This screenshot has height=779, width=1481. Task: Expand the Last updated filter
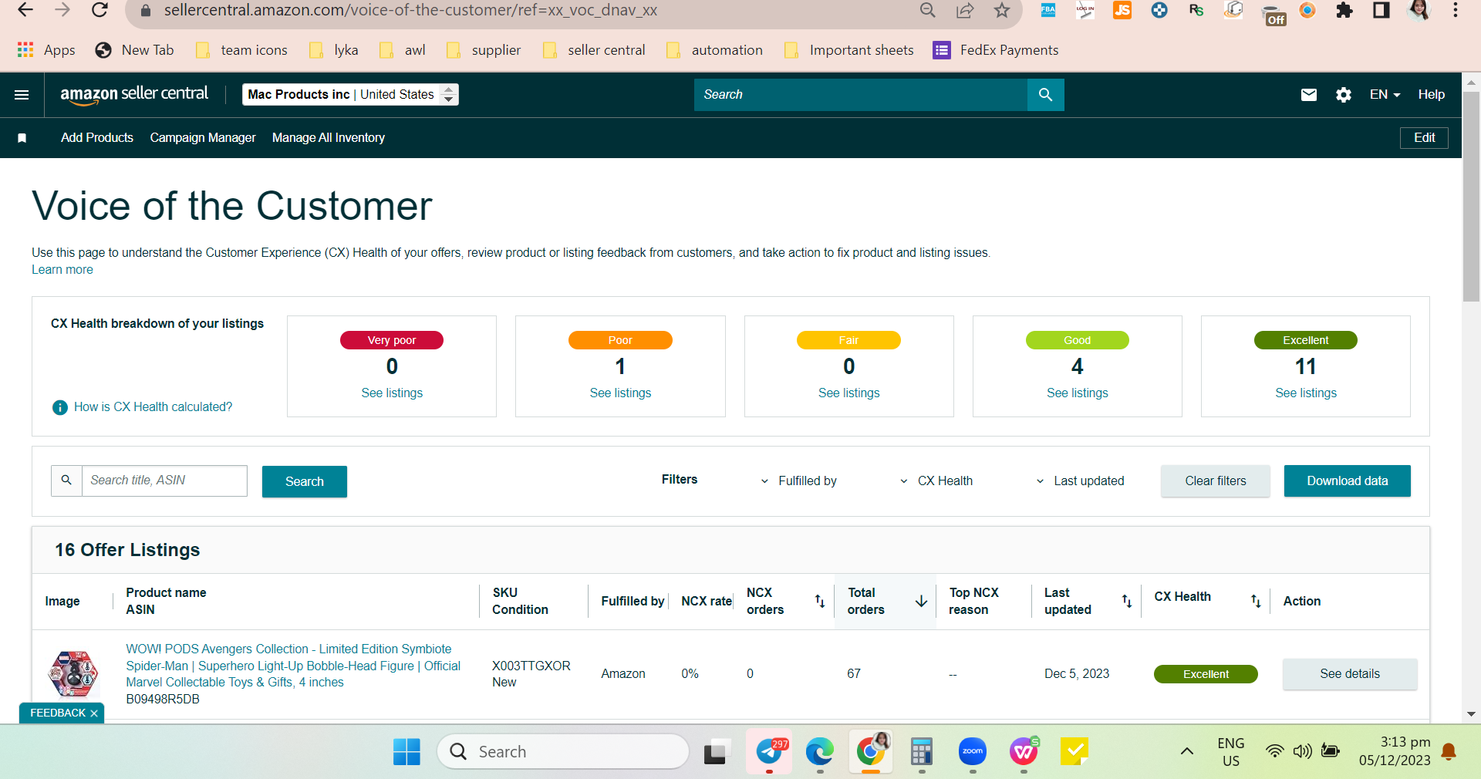tap(1080, 481)
